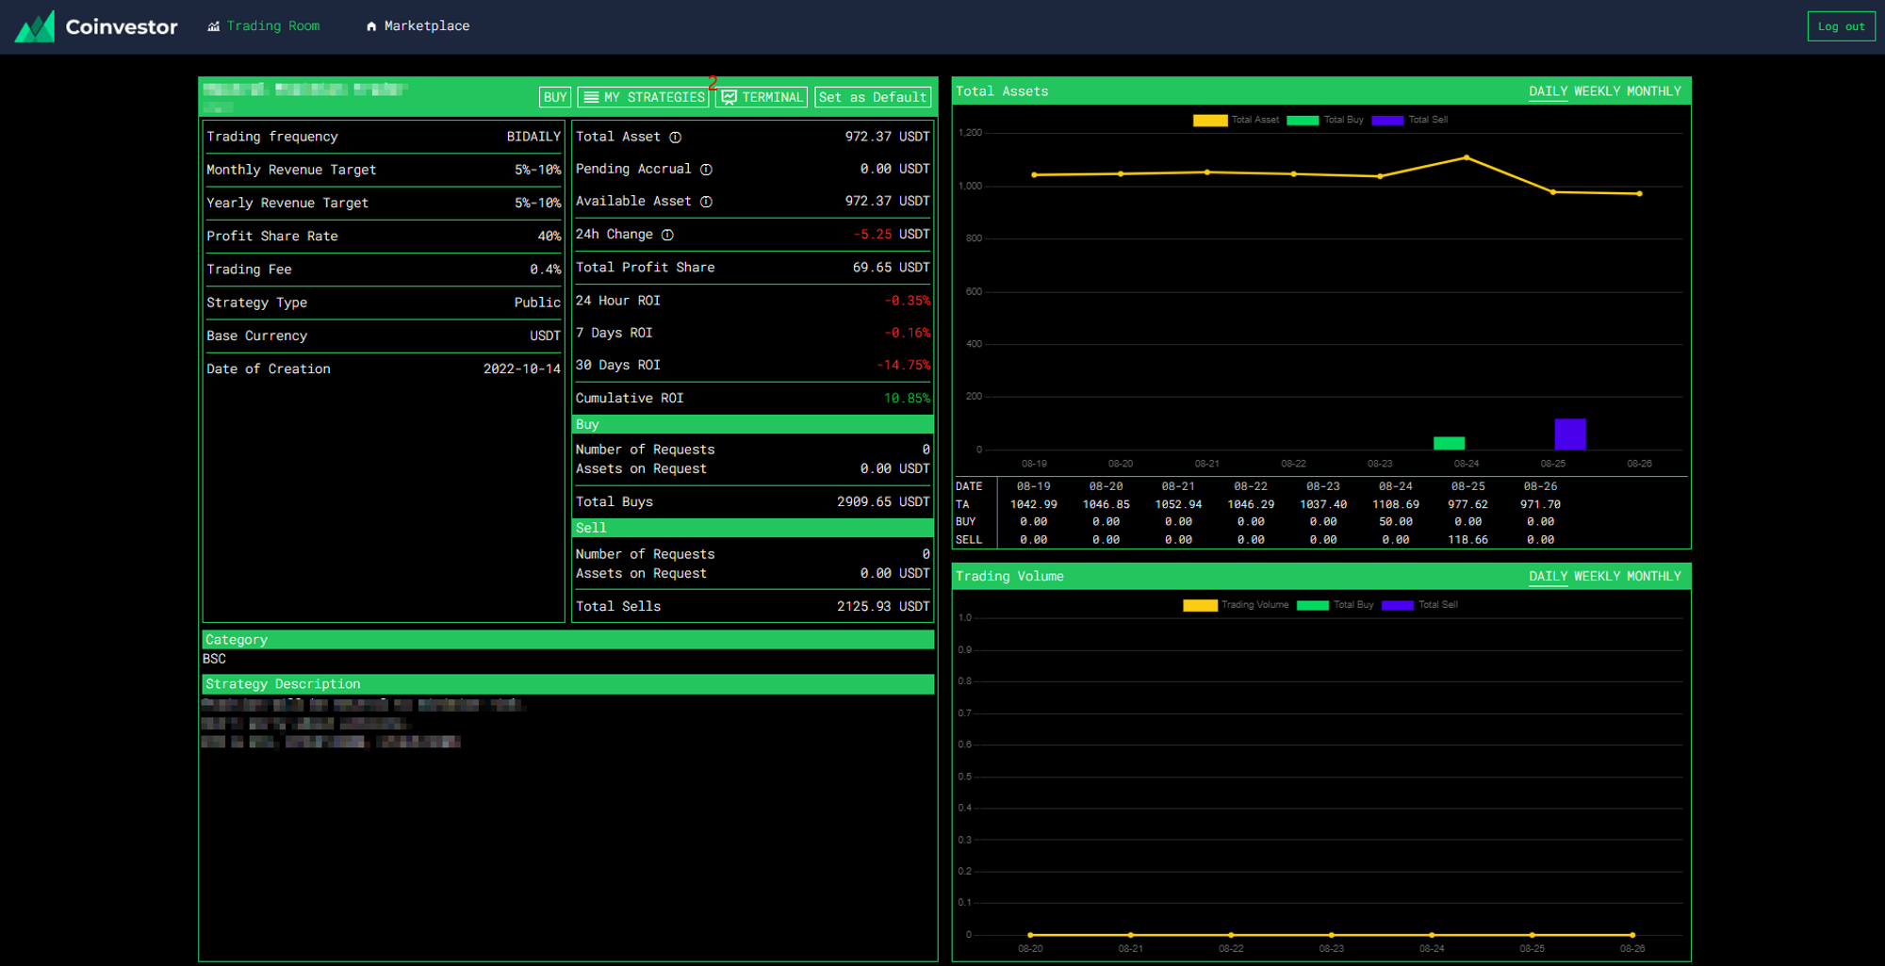Click the Base Currency USDT value
Viewport: 1885px width, 966px height.
point(545,336)
